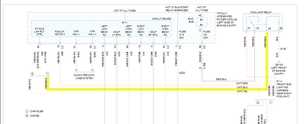This screenshot has height=124, width=305.
Task: Select the C104 connector label
Action: click(x=204, y=66)
